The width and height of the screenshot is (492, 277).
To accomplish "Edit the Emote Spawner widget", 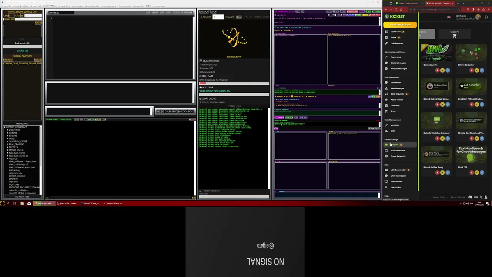I will (477, 70).
